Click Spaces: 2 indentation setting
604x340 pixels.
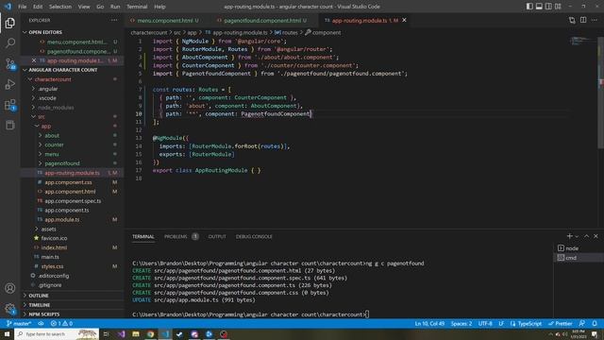(461, 323)
